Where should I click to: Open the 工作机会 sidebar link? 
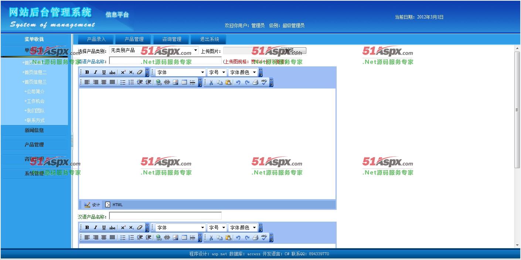point(34,101)
